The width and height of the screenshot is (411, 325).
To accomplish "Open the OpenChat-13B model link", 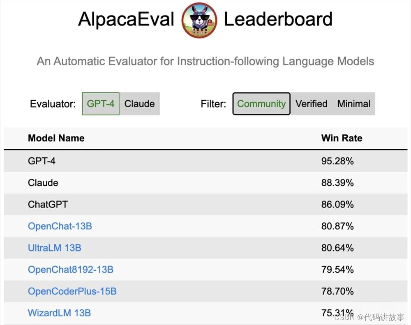I will 60,226.
